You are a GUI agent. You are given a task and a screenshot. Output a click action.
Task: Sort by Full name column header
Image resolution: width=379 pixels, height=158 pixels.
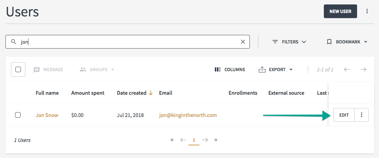47,93
